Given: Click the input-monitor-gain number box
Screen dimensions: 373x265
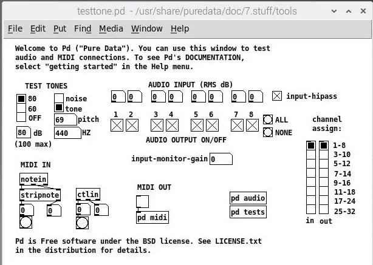Looking at the screenshot, I should pyautogui.click(x=221, y=159).
